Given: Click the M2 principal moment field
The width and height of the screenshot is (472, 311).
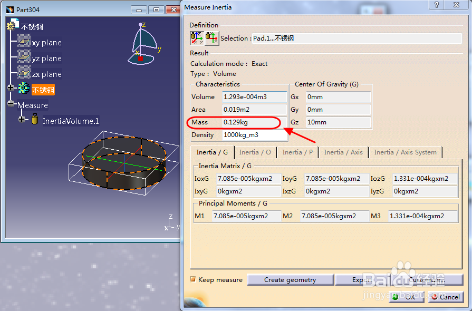Looking at the screenshot, I should [x=335, y=216].
